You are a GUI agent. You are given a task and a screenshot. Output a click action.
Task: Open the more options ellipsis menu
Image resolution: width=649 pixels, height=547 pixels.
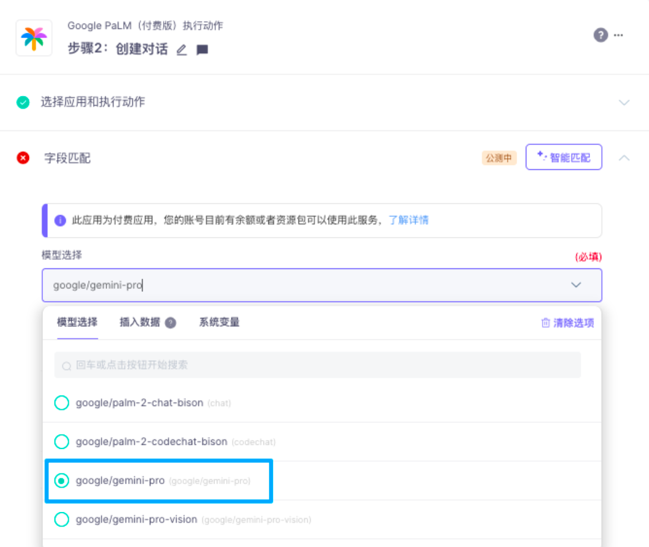pos(618,35)
